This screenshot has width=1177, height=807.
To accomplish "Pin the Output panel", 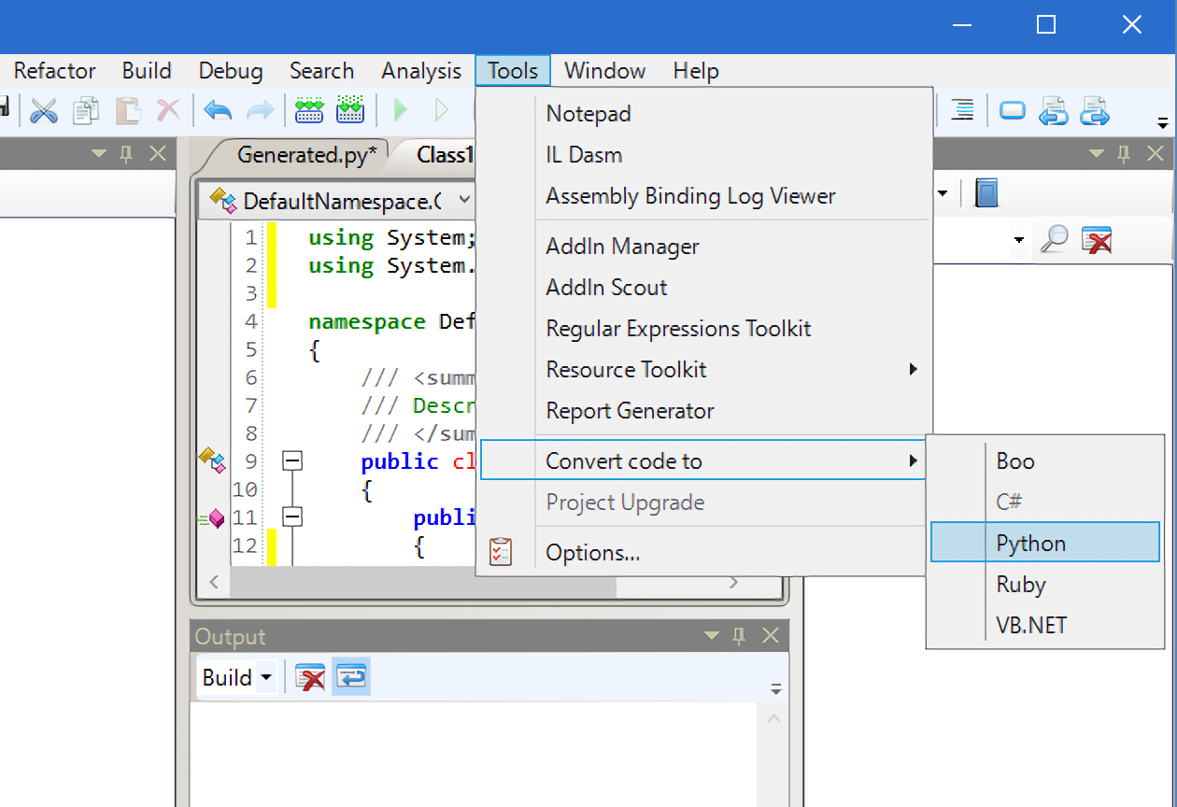I will pyautogui.click(x=740, y=636).
